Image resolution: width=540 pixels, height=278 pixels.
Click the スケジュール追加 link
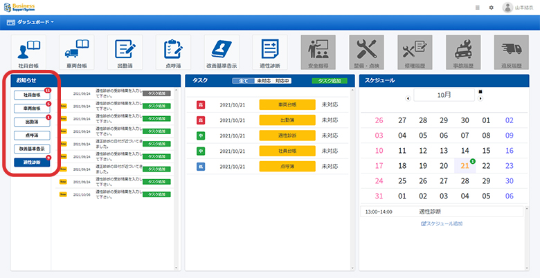[443, 224]
